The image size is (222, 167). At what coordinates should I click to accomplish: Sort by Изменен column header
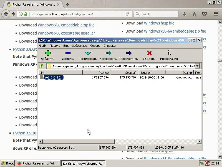coord(152,73)
